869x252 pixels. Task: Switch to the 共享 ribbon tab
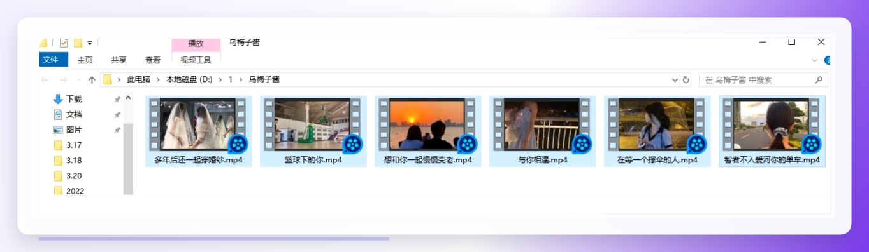pos(118,60)
